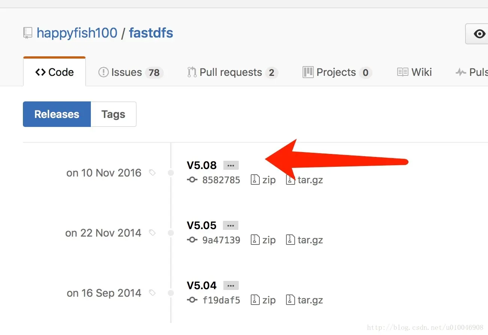Click the repository book icon
This screenshot has height=335, width=488.
pos(27,33)
